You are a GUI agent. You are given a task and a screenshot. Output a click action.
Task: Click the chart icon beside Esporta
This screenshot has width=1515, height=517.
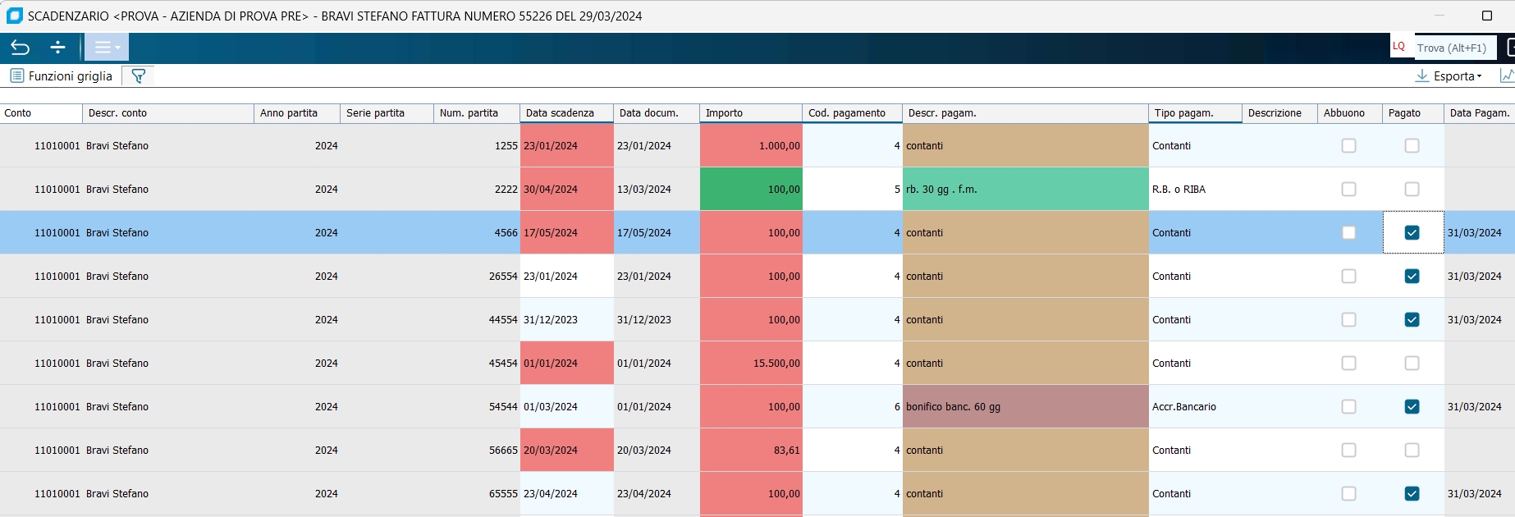1506,75
